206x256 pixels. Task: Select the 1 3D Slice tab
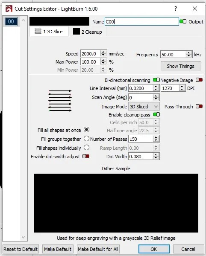coord(49,31)
